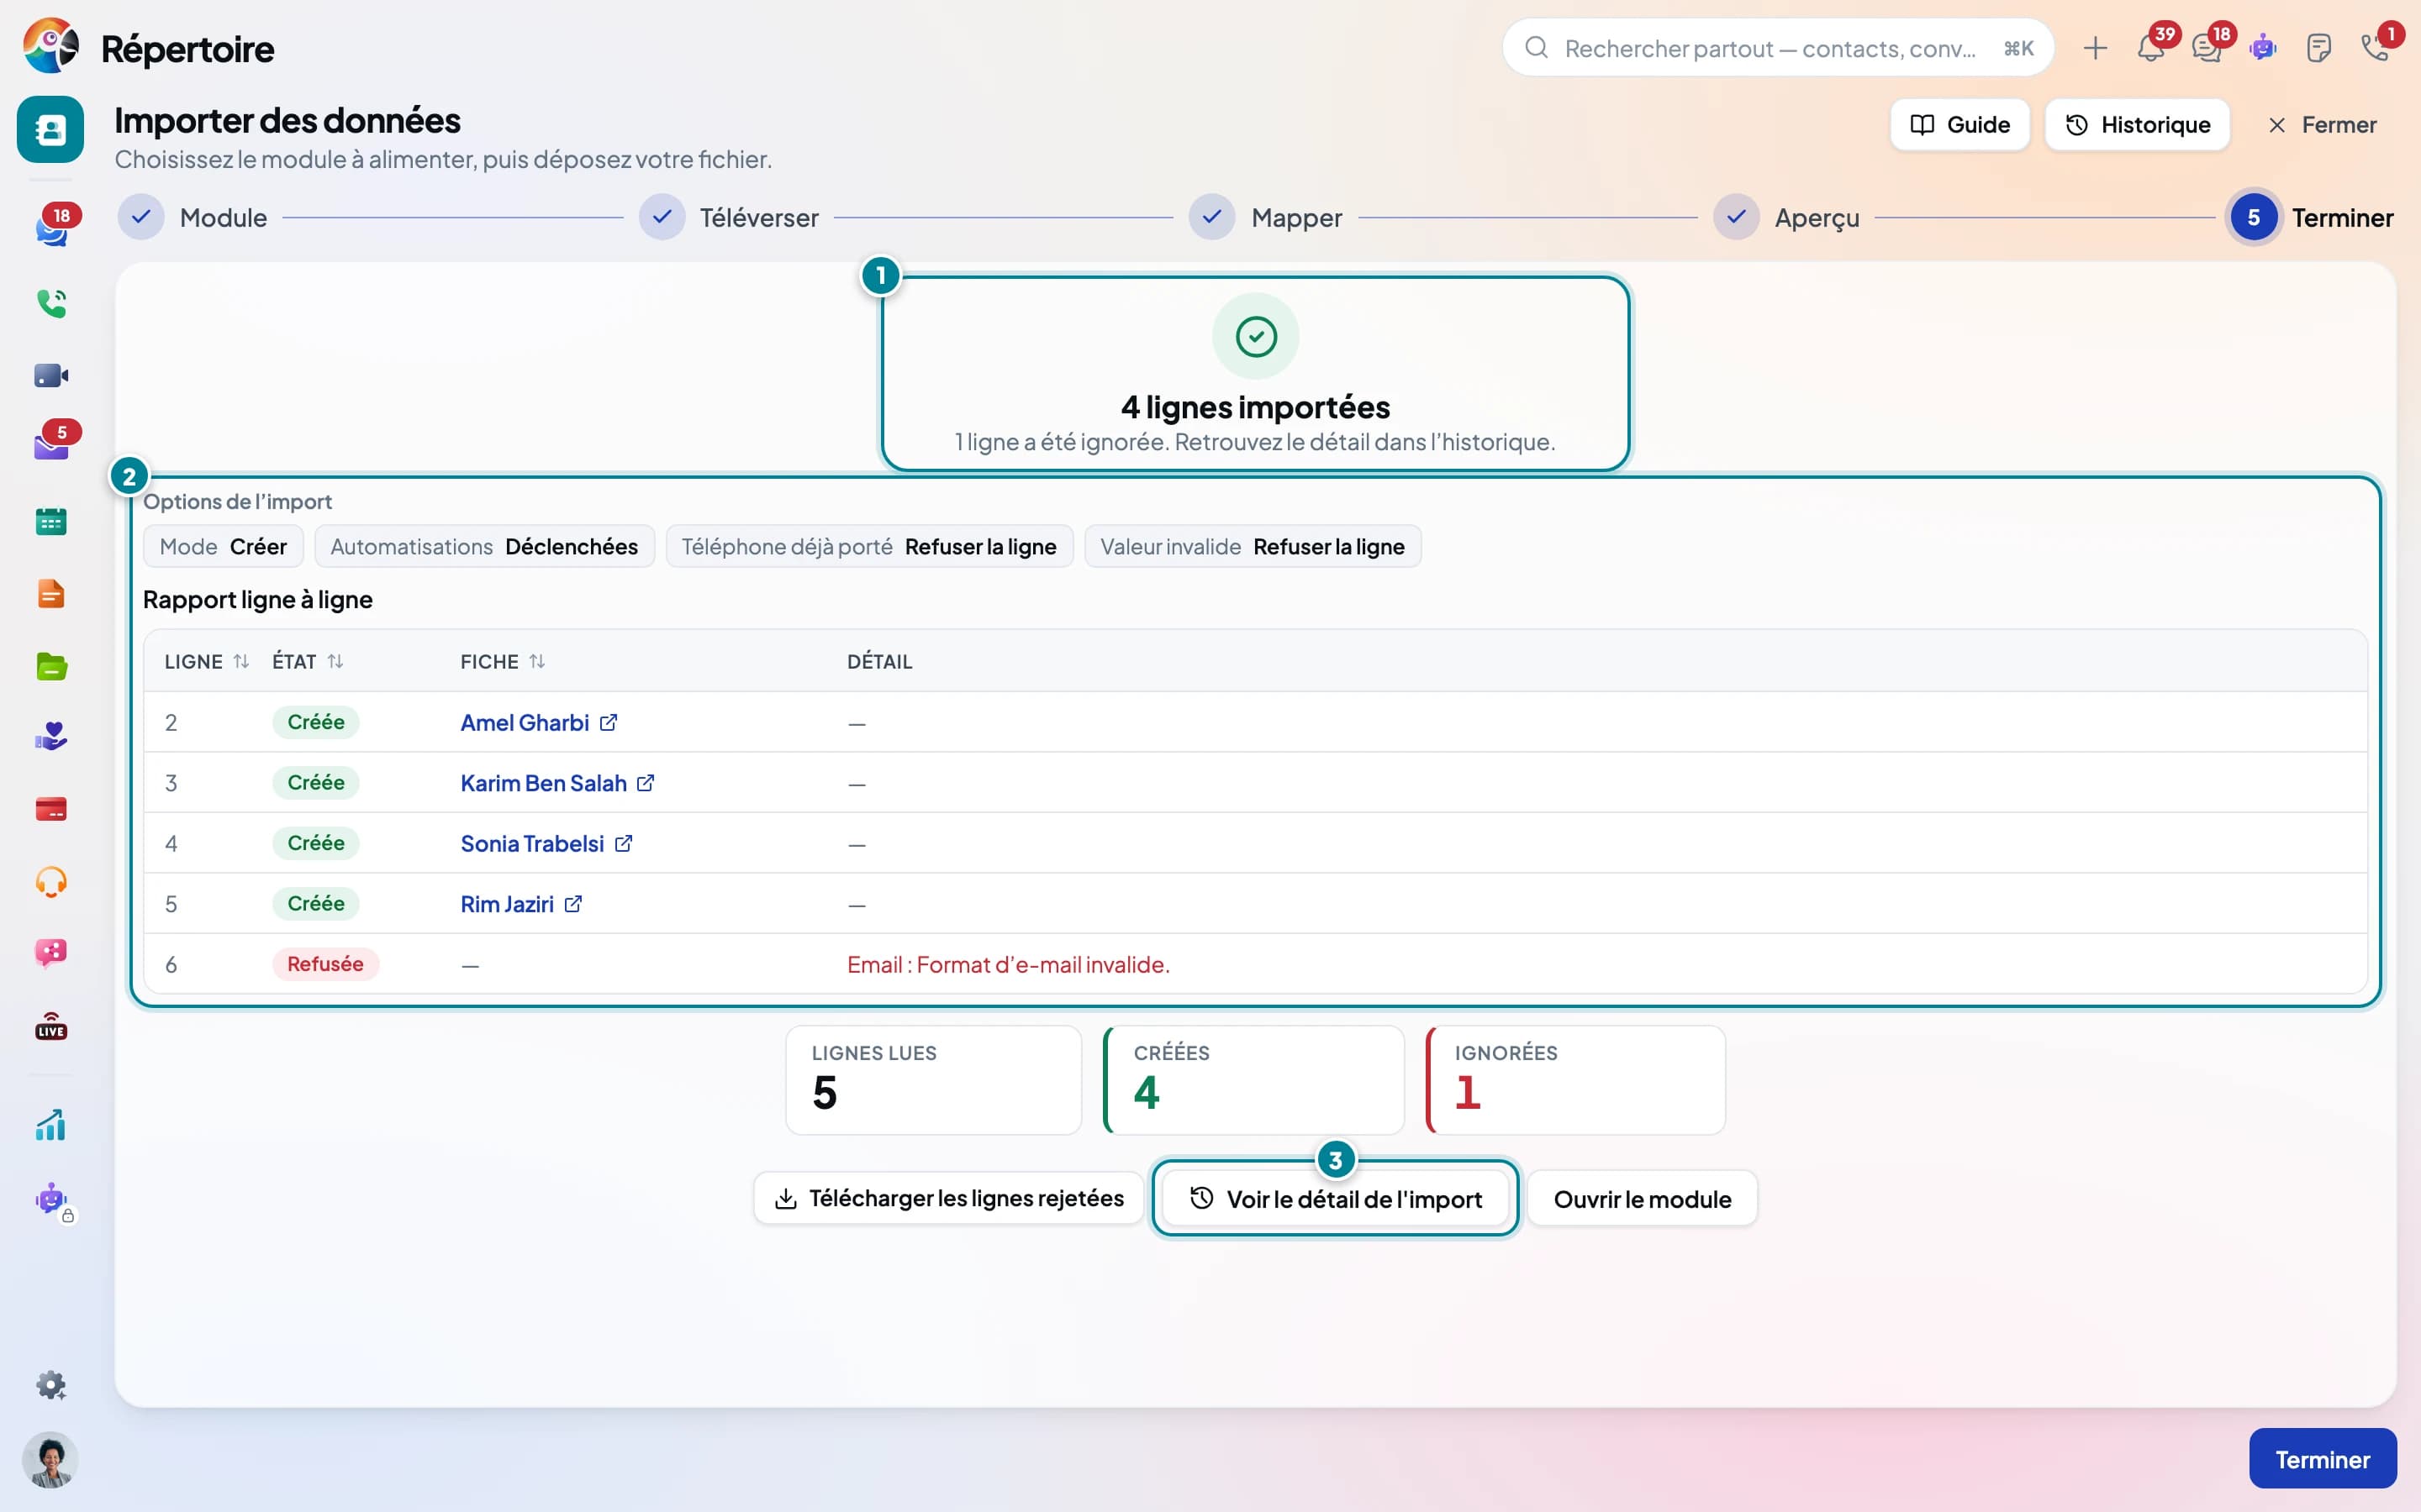2421x1512 pixels.
Task: Click the Refusée status on line 6
Action: pos(325,964)
